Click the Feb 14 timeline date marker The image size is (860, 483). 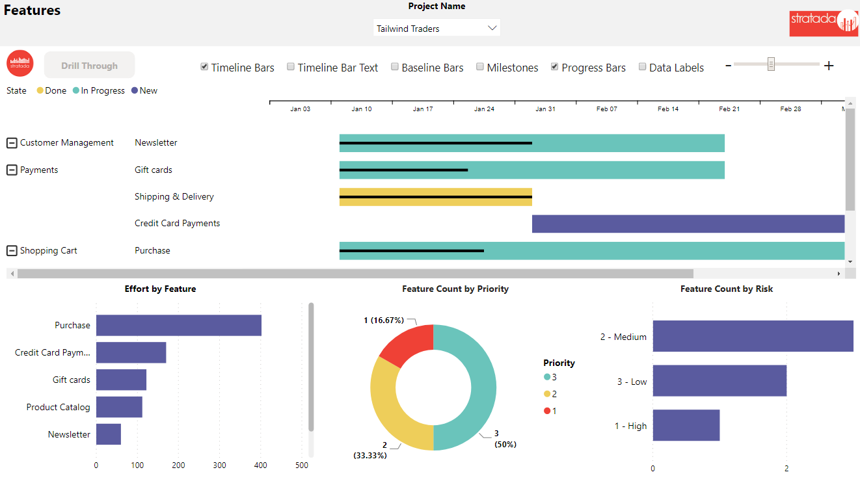click(x=668, y=109)
